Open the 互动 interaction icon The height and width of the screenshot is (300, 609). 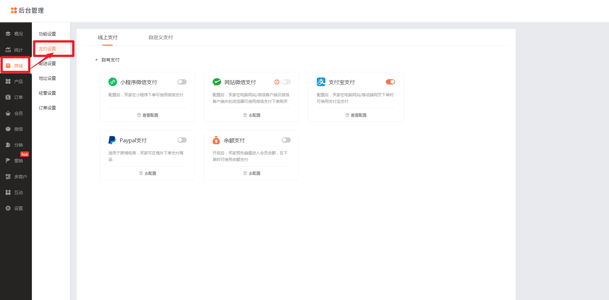pyautogui.click(x=8, y=193)
